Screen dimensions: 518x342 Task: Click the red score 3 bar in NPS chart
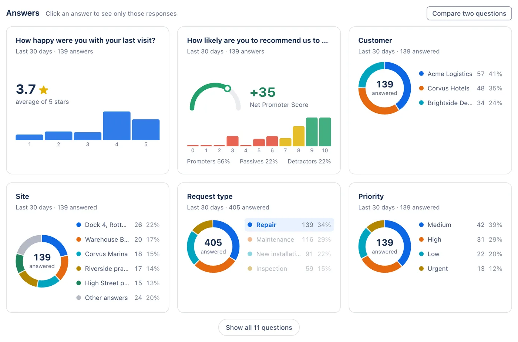point(232,141)
